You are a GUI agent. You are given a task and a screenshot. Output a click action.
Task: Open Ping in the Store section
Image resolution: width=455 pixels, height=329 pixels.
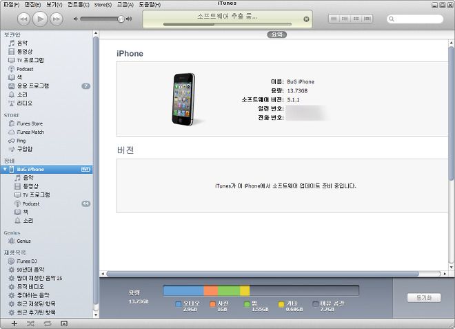pos(46,141)
